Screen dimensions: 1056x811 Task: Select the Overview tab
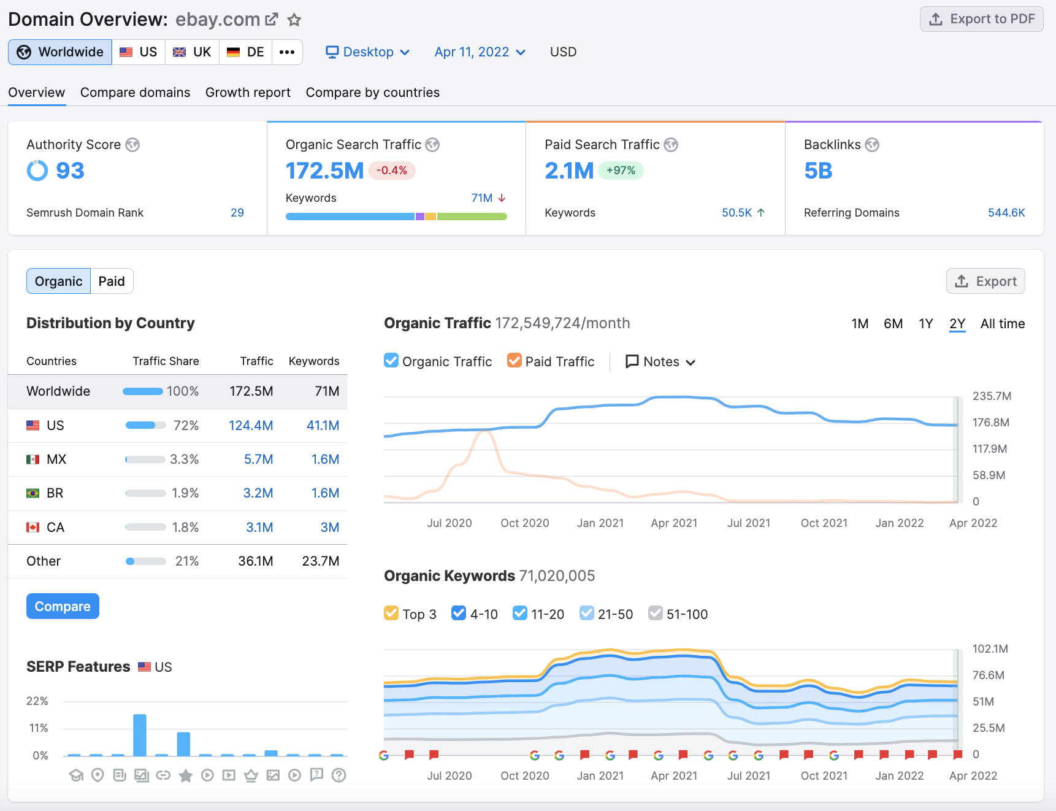point(37,93)
